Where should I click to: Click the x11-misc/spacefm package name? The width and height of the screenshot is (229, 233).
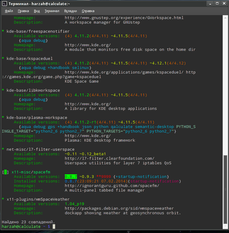[x=31, y=172]
